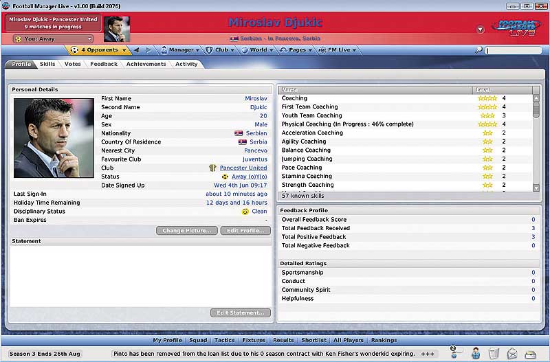Select the Agility Coaching skill row
Screen dimensions: 550x362
click(406, 142)
